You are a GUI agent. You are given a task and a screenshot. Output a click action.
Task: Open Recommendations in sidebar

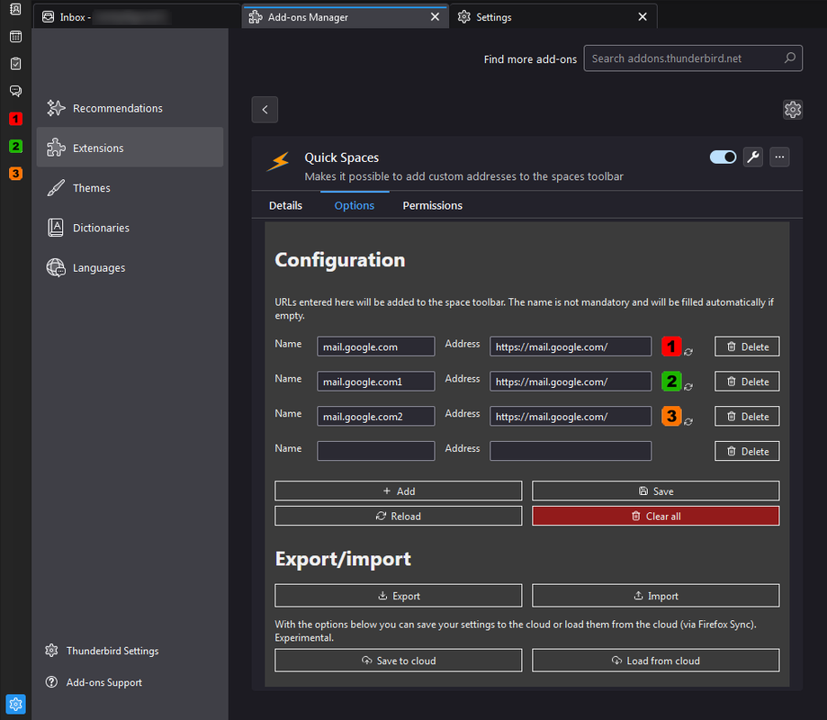130,108
